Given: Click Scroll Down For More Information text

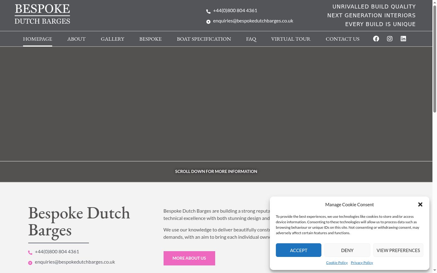Looking at the screenshot, I should coord(216,171).
